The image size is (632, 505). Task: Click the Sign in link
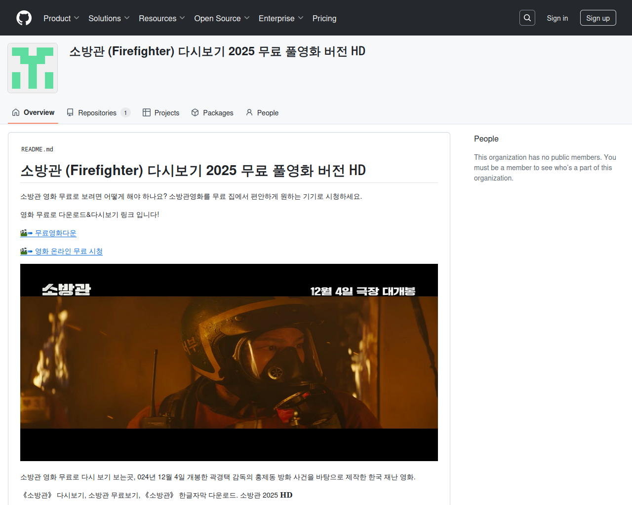pos(557,18)
